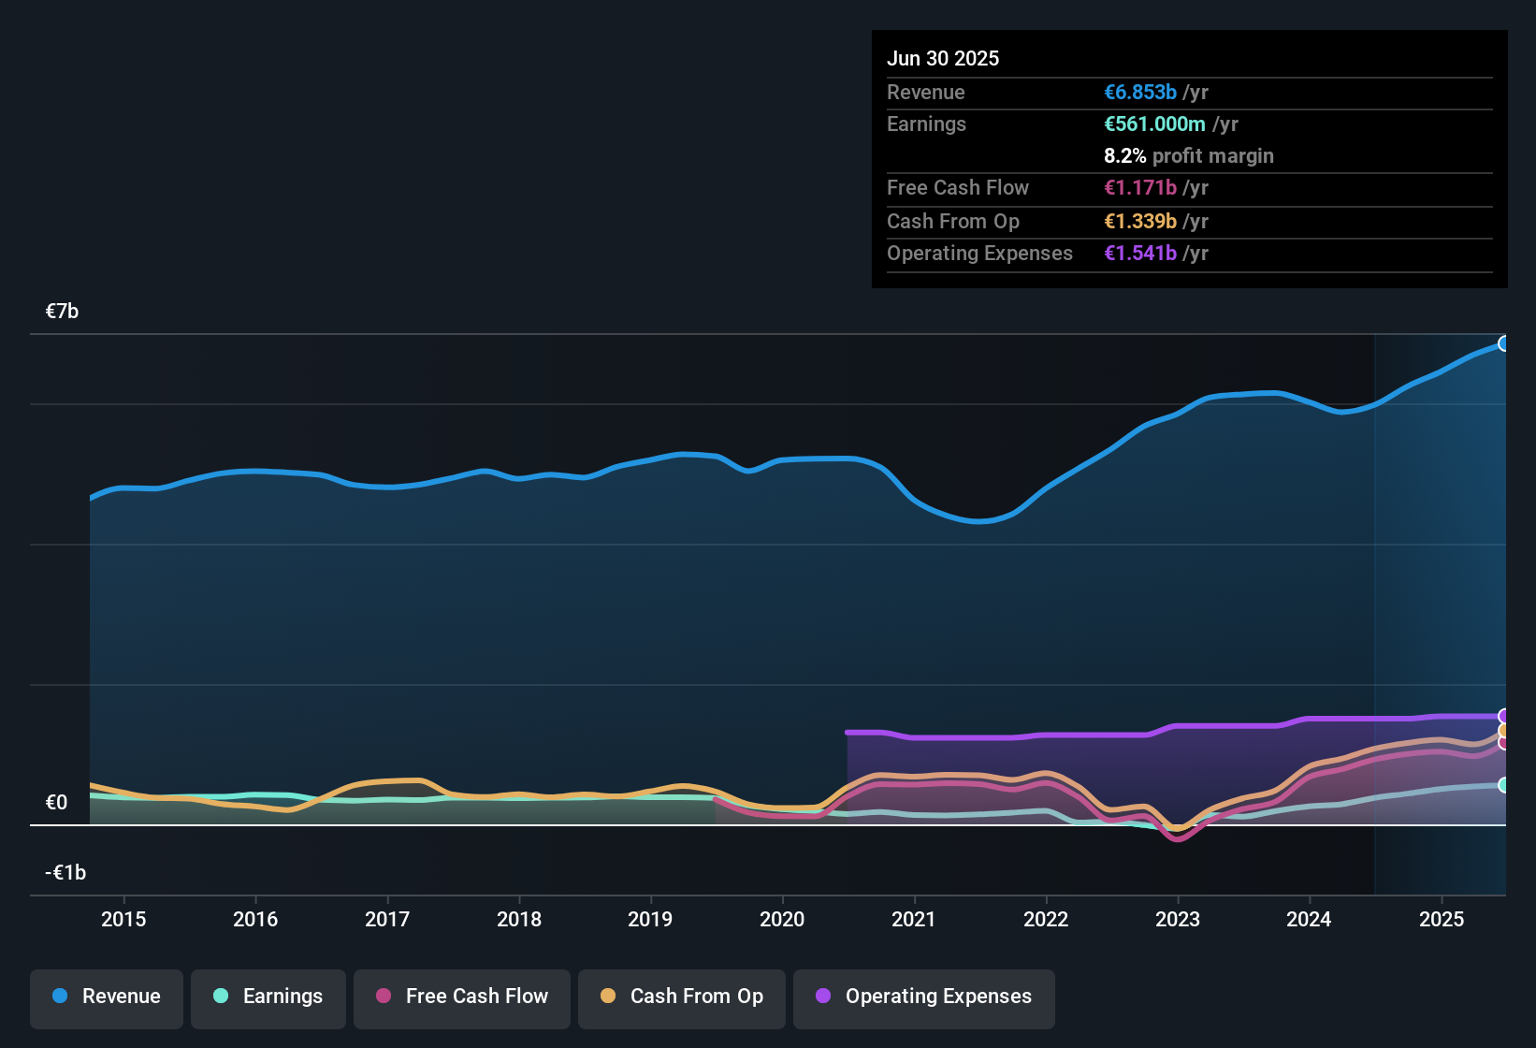
Task: Click the 2023 year label on the axis
Action: pos(1178,919)
